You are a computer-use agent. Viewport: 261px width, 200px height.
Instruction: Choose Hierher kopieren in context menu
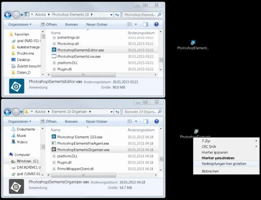[226, 153]
